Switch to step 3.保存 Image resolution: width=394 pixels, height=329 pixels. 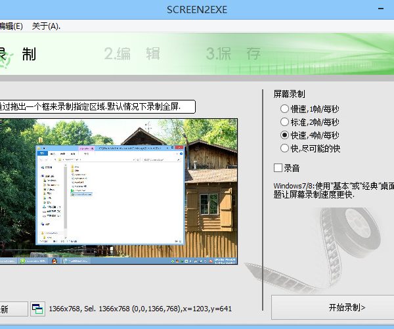point(233,54)
